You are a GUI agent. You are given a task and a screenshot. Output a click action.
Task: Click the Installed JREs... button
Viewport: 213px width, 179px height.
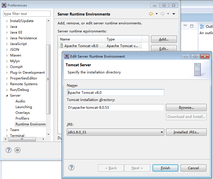[x=186, y=132]
